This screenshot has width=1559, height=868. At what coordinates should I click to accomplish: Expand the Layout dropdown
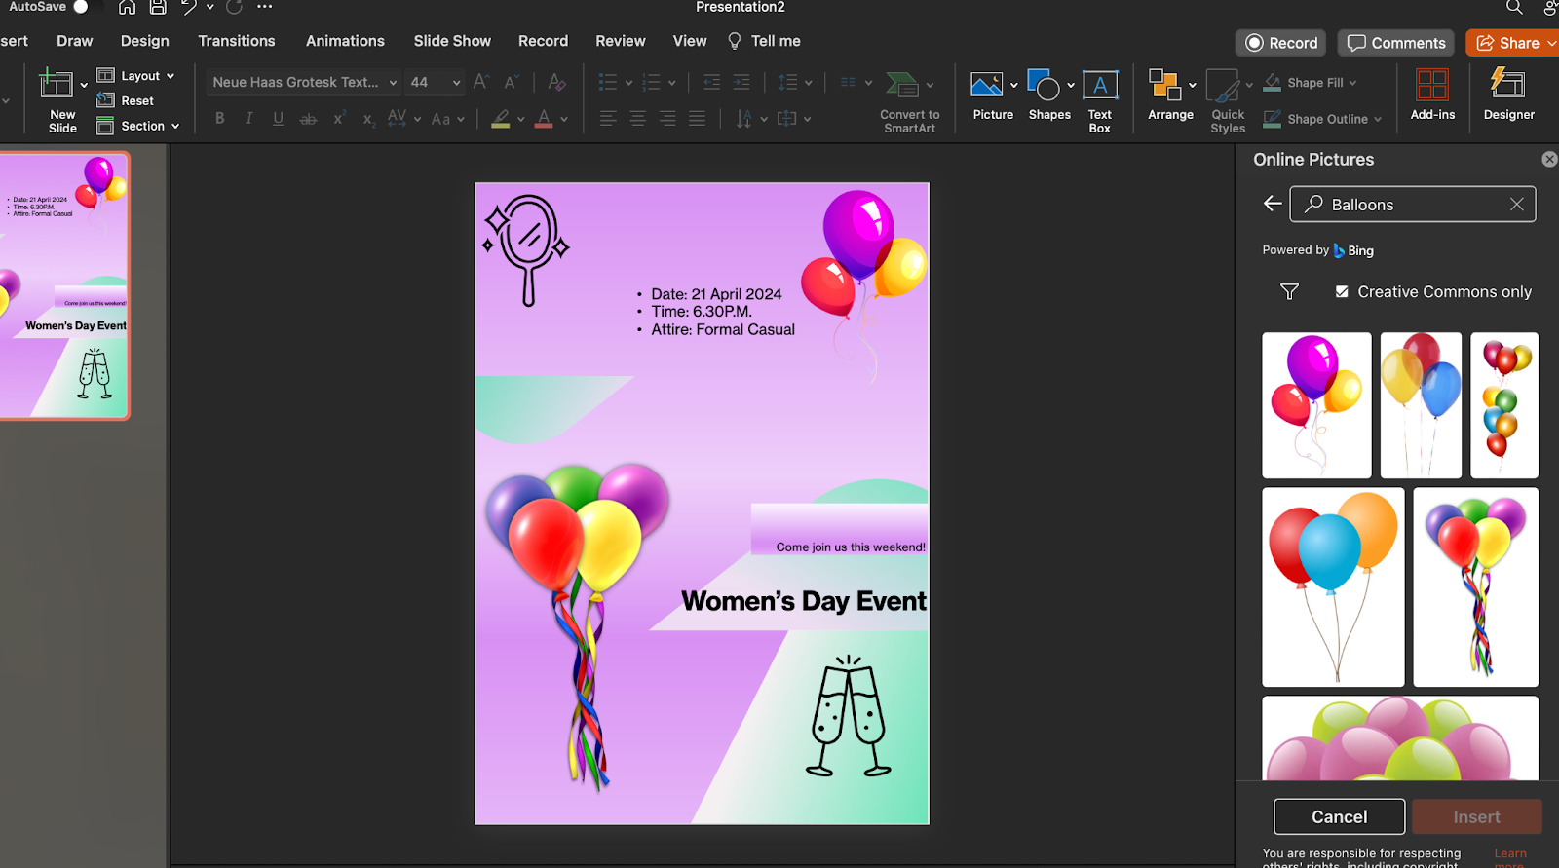170,76
